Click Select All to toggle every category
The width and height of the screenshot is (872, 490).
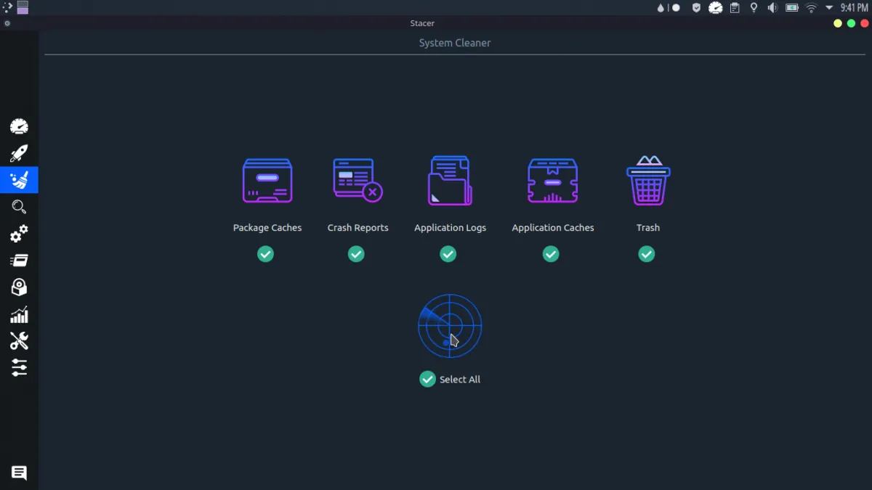[x=427, y=379]
